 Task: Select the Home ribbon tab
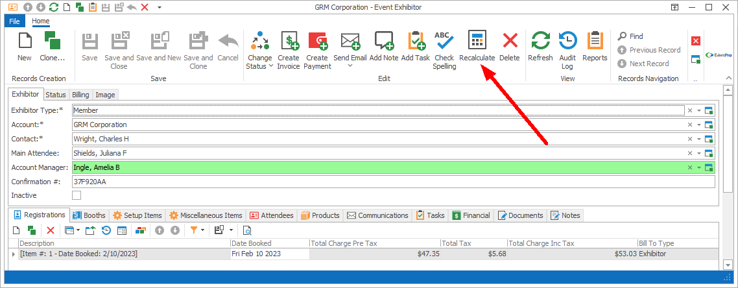pyautogui.click(x=40, y=21)
